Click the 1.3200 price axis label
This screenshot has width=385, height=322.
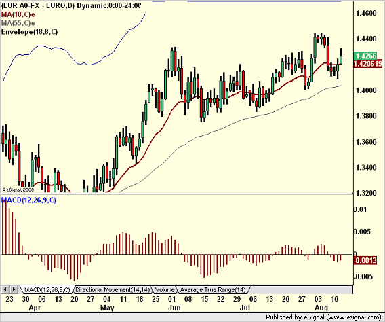pyautogui.click(x=366, y=193)
